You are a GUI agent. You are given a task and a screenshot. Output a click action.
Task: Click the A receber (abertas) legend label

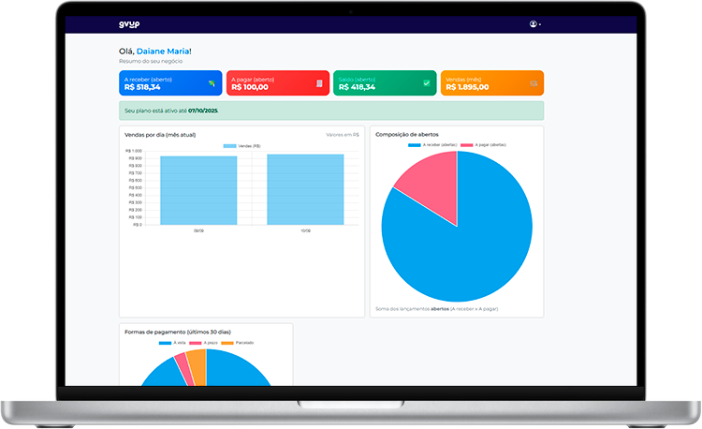440,145
